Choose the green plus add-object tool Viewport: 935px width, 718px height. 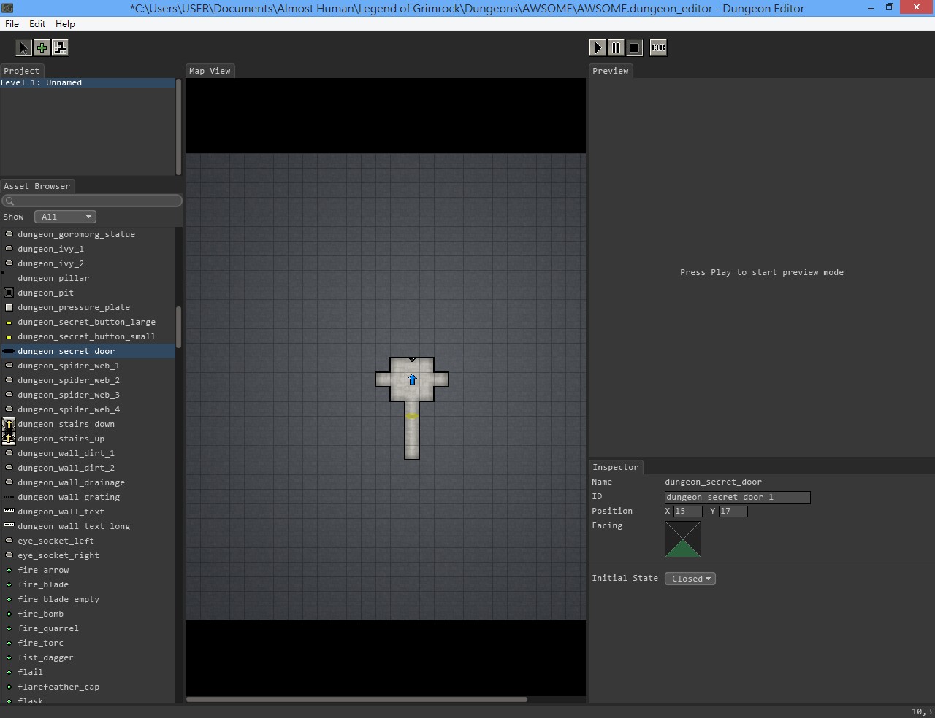(42, 48)
